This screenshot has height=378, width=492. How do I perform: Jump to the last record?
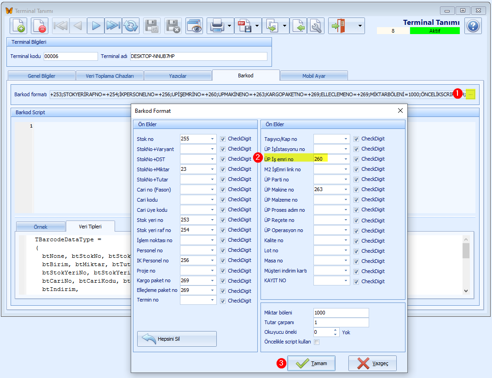click(x=113, y=26)
